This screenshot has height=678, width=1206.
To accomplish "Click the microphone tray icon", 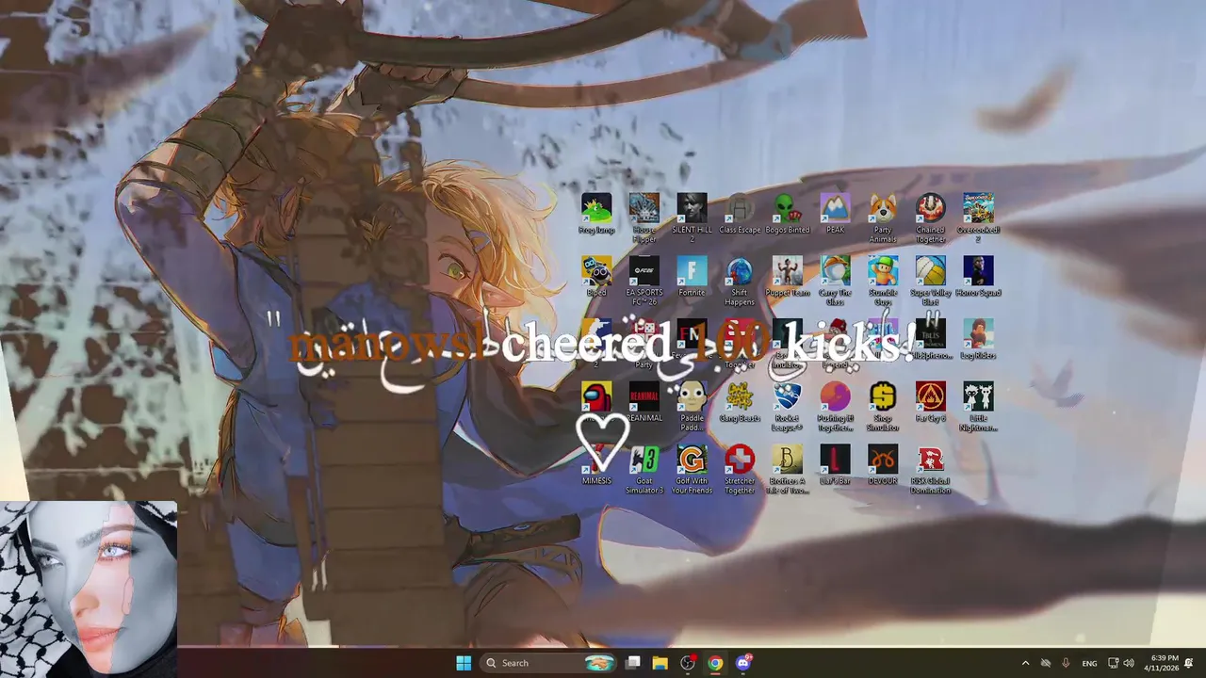I will tap(1067, 663).
